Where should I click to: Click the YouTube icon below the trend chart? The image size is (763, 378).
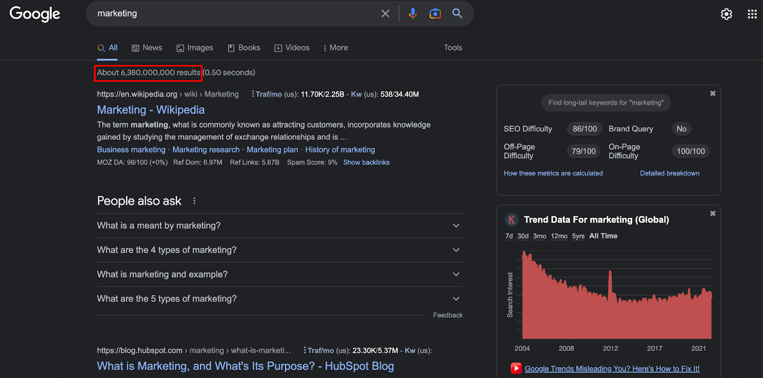516,368
